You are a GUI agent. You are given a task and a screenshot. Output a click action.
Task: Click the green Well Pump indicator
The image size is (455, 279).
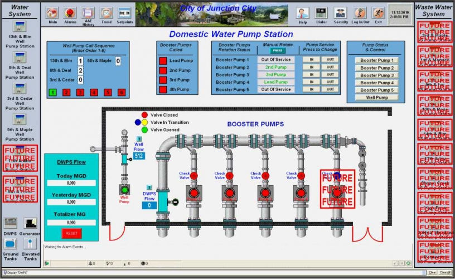[x=124, y=190]
